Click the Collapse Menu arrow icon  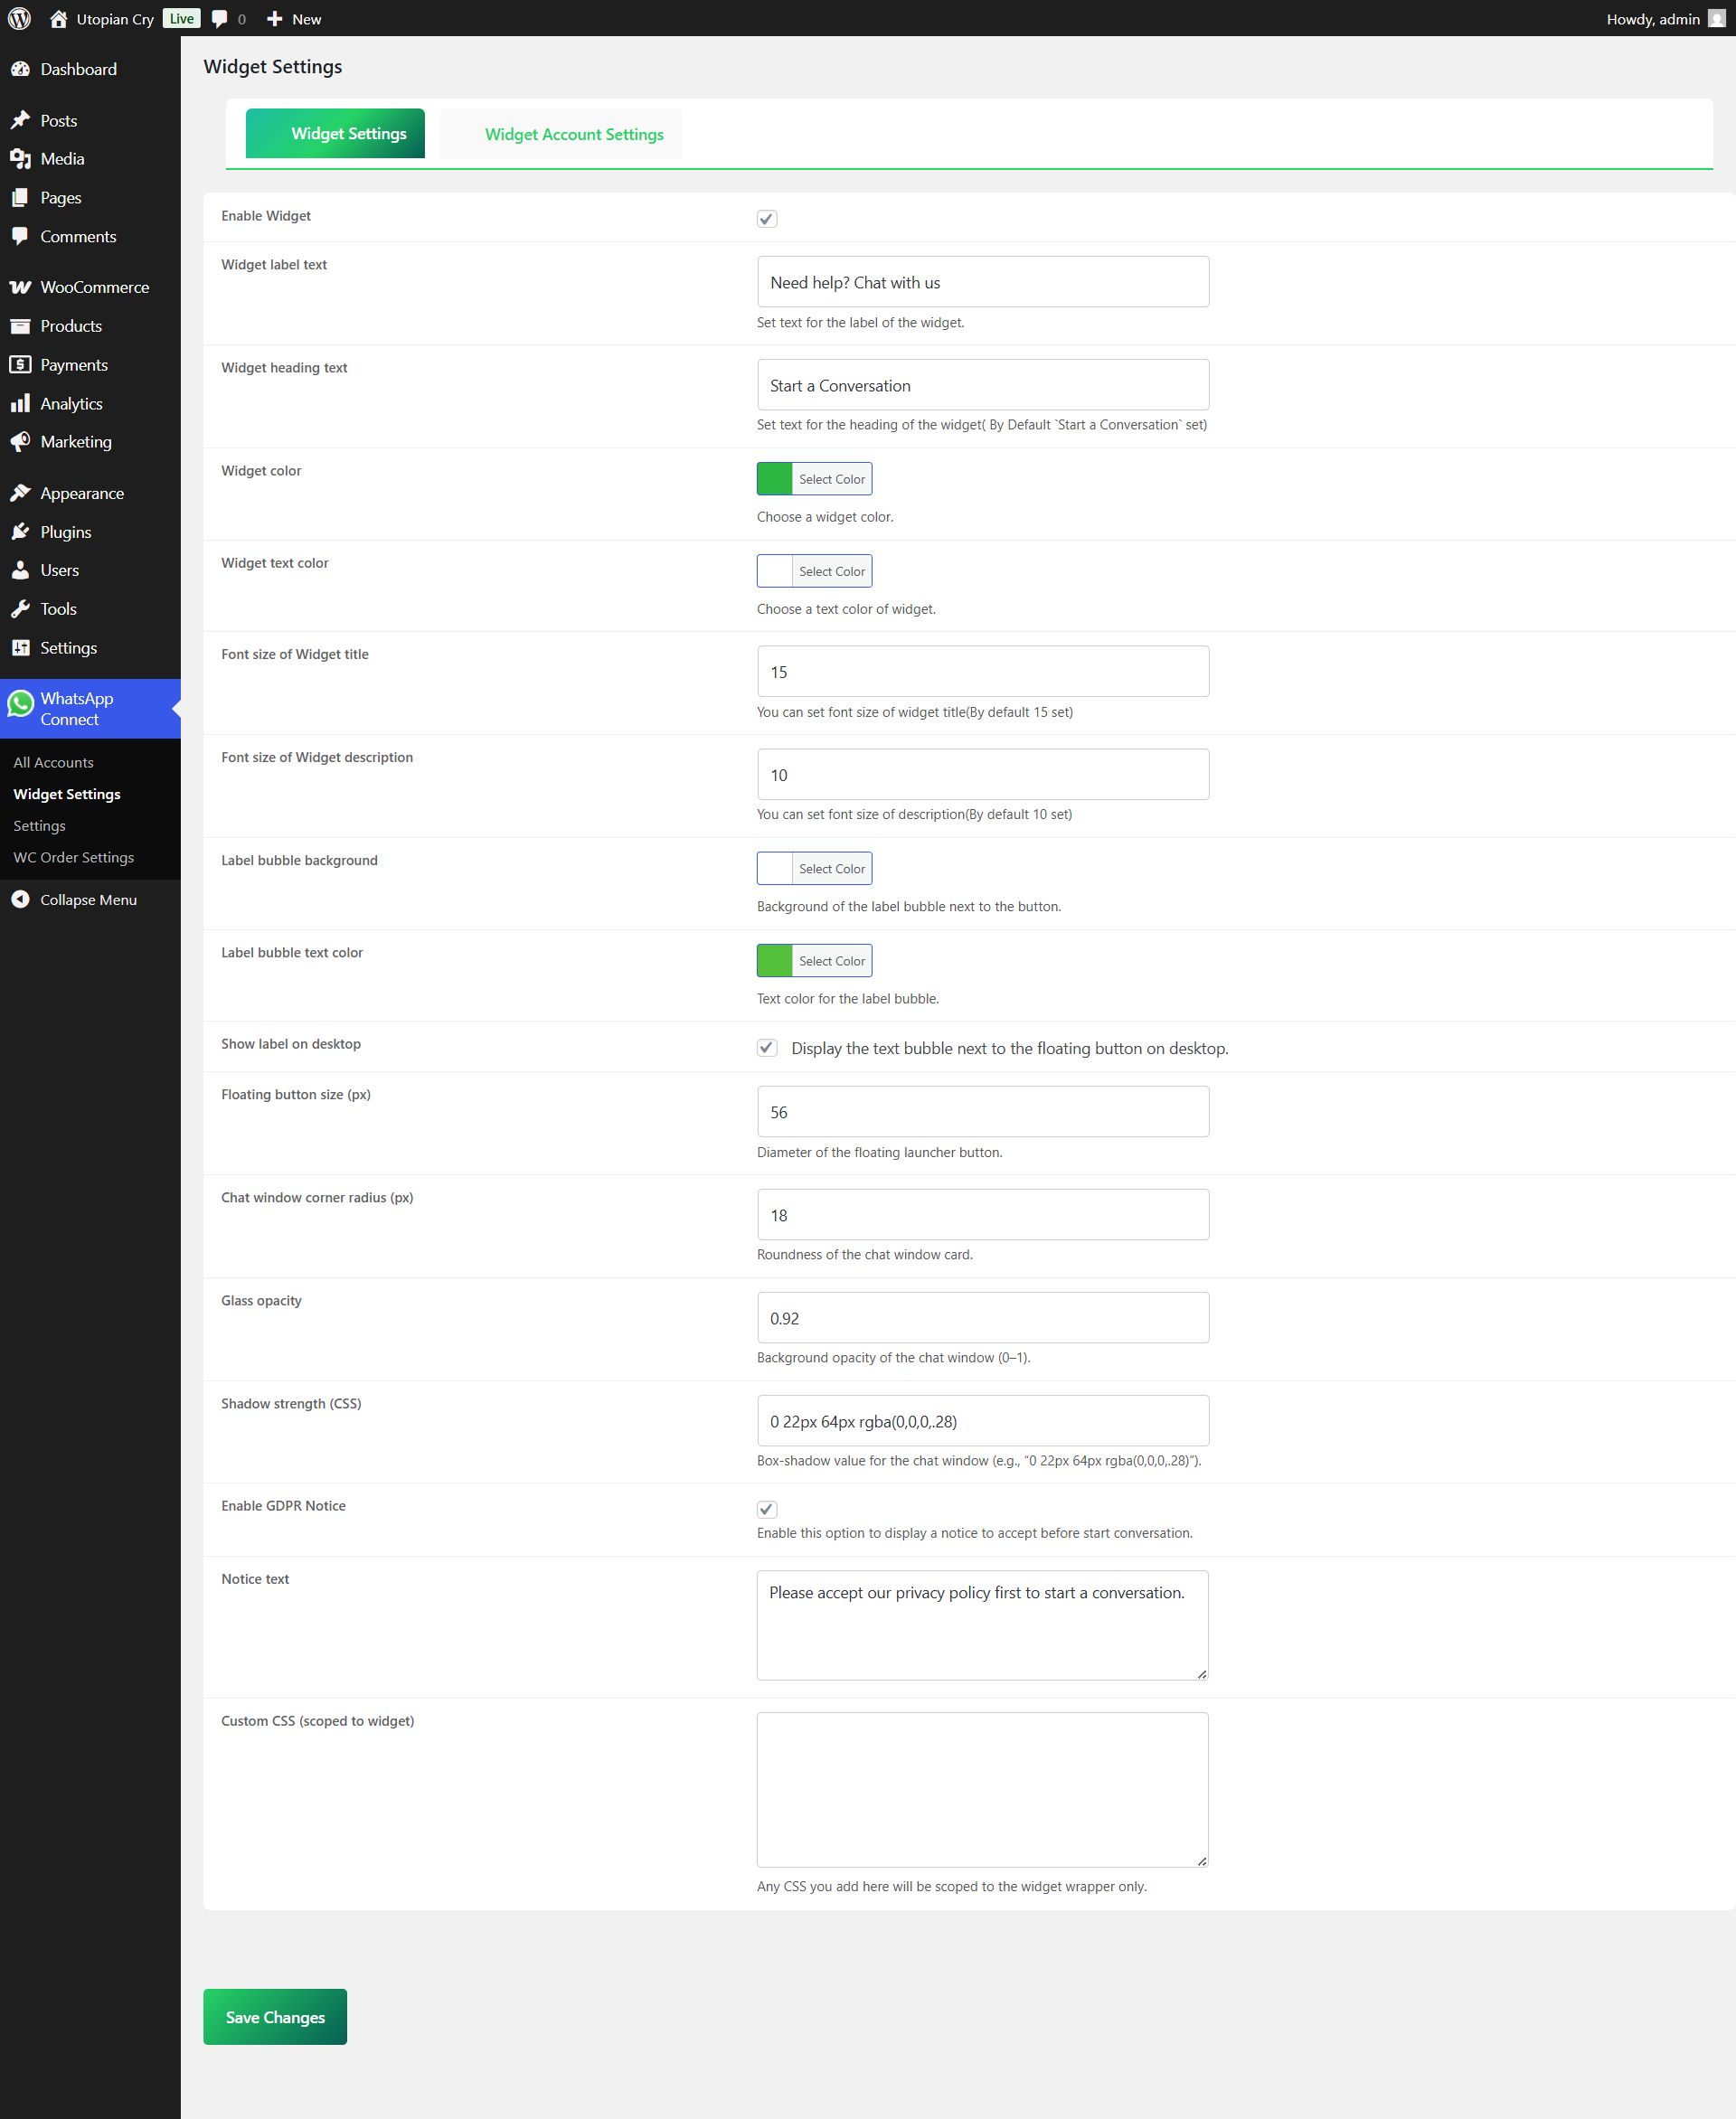tap(20, 899)
